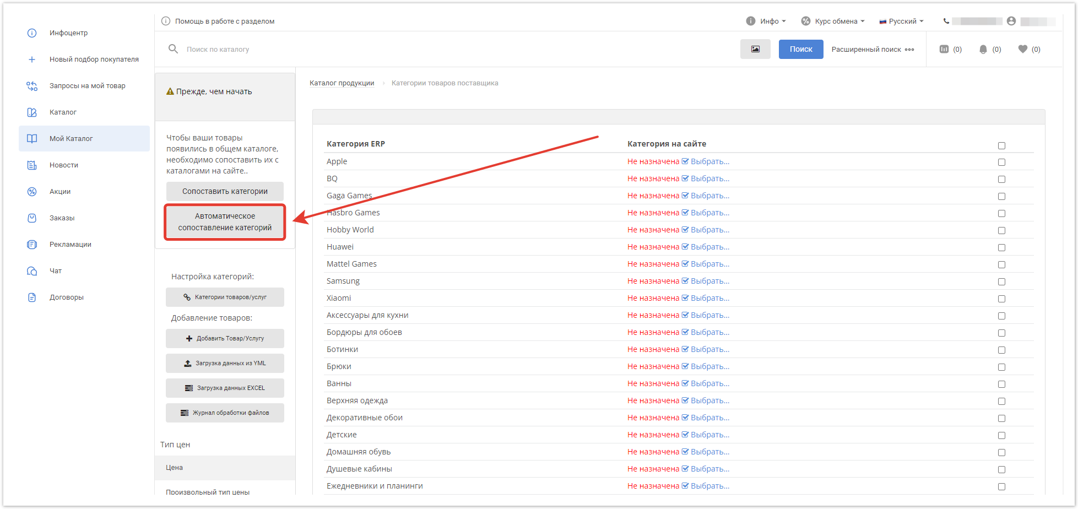The width and height of the screenshot is (1078, 509).
Task: Click the Загрузка данных EXCEL button
Action: click(225, 388)
